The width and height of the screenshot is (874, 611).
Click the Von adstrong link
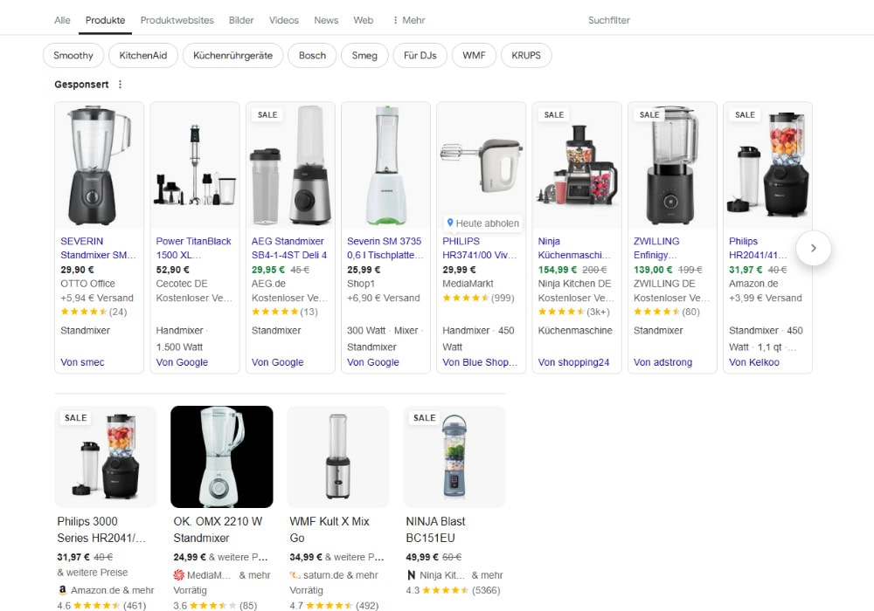[662, 362]
